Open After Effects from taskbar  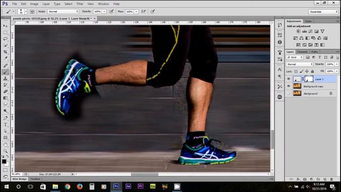pyautogui.click(x=128, y=187)
